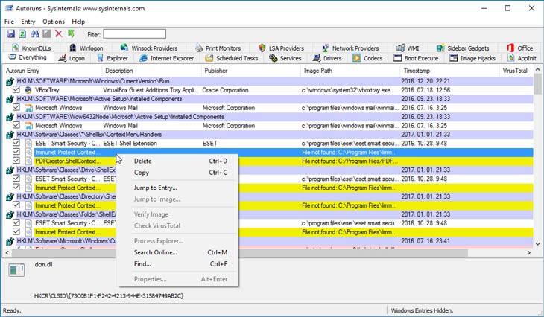544x317 pixels.
Task: Uncheck the selected Immunet Protect Context entry
Action: coord(16,151)
